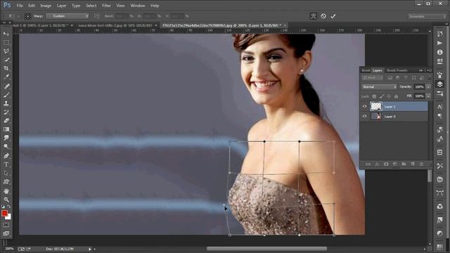Open the Essentials workspace dropdown
Screen dimensions: 450x253
(x=427, y=16)
